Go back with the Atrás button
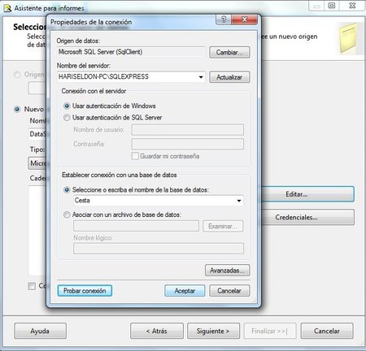The image size is (366, 351). click(x=157, y=331)
